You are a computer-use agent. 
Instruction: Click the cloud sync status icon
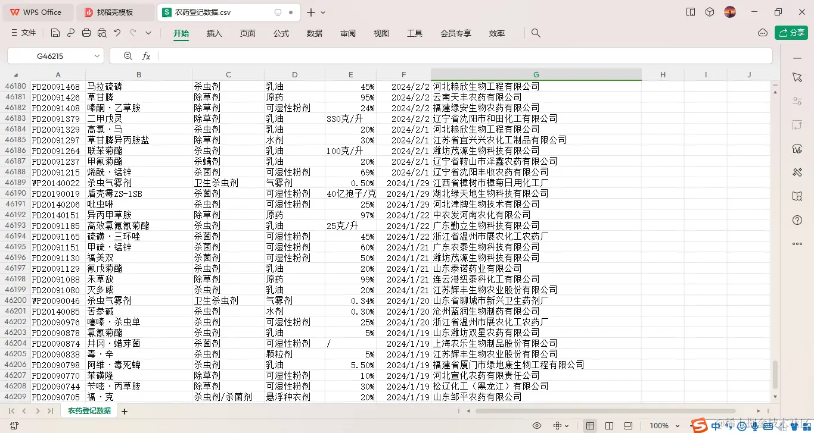click(763, 33)
